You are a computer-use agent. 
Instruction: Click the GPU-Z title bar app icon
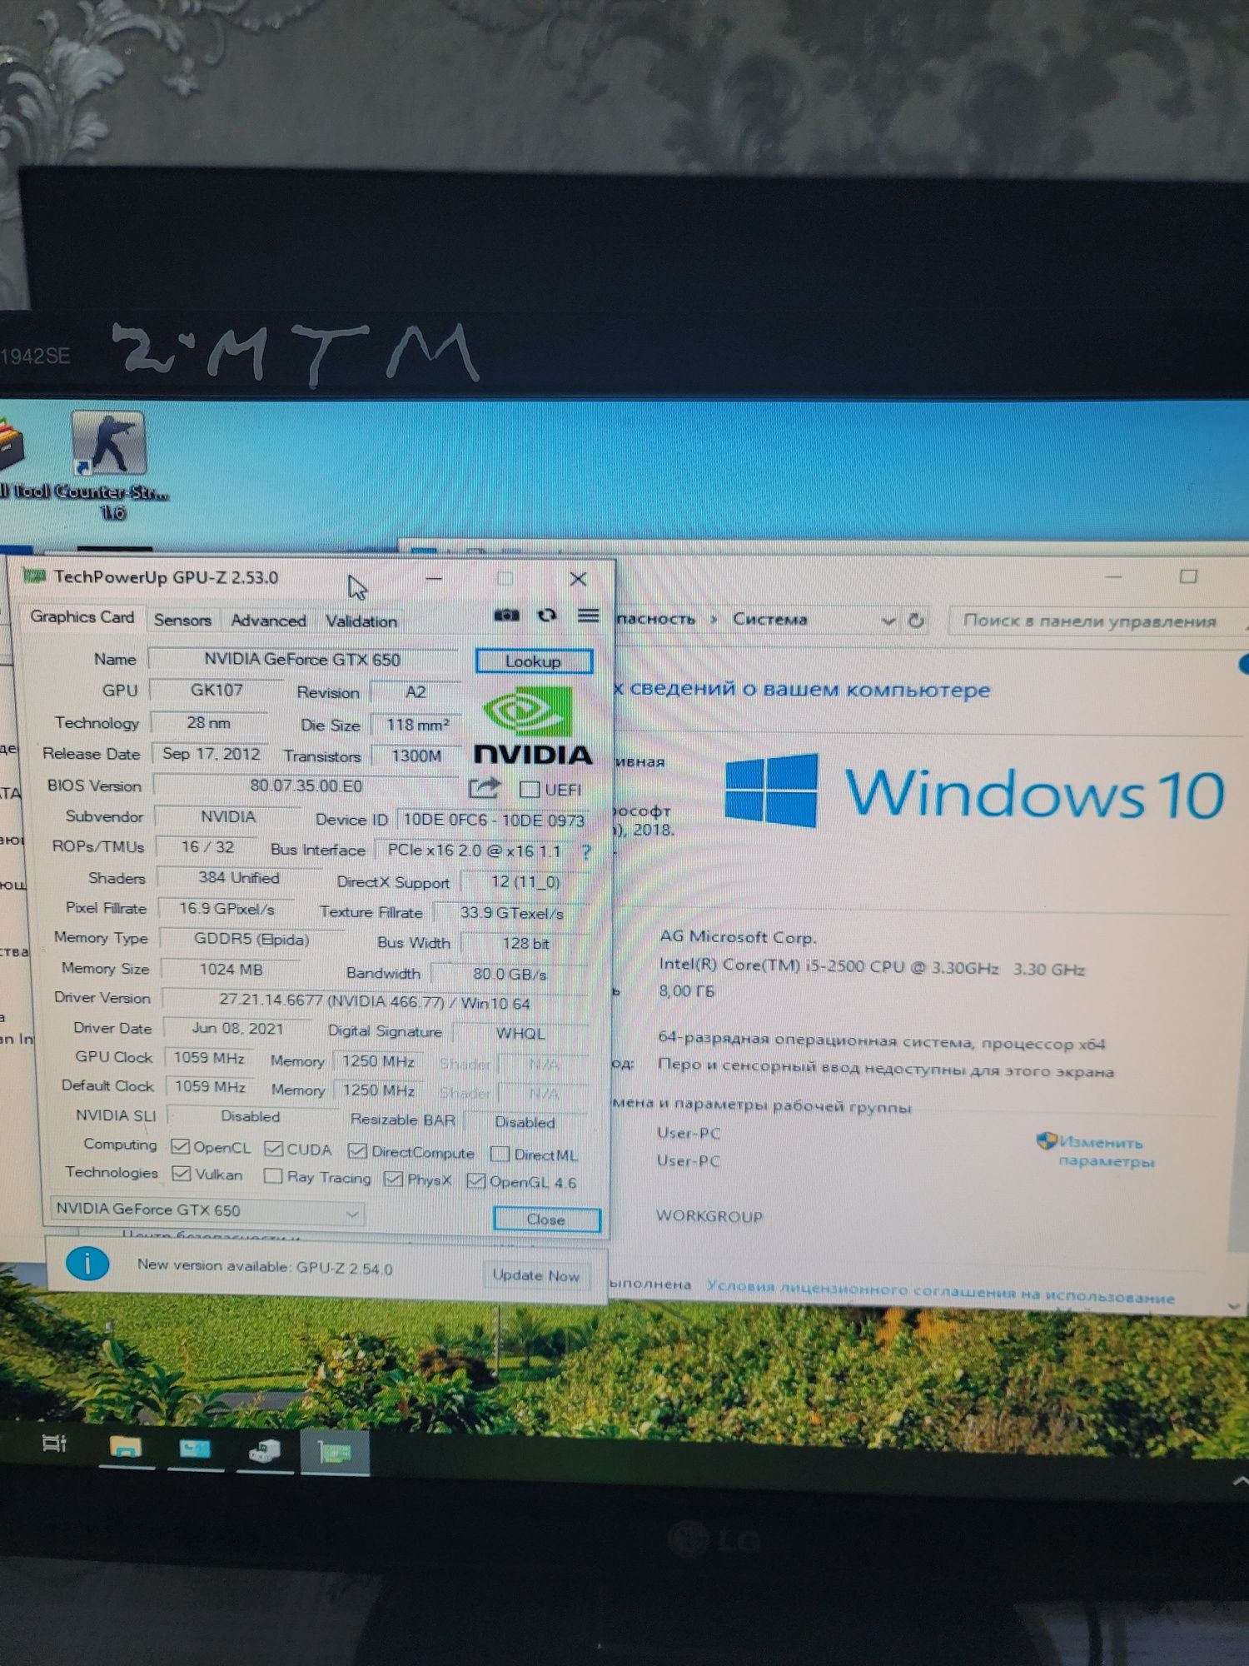point(34,576)
